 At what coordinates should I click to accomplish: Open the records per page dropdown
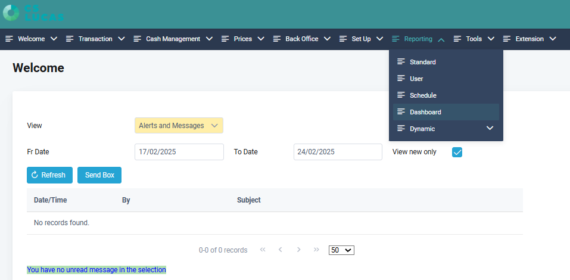tap(341, 250)
